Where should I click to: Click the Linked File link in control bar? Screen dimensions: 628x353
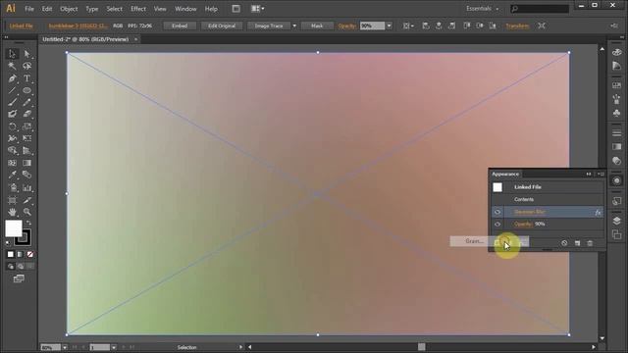tap(21, 25)
